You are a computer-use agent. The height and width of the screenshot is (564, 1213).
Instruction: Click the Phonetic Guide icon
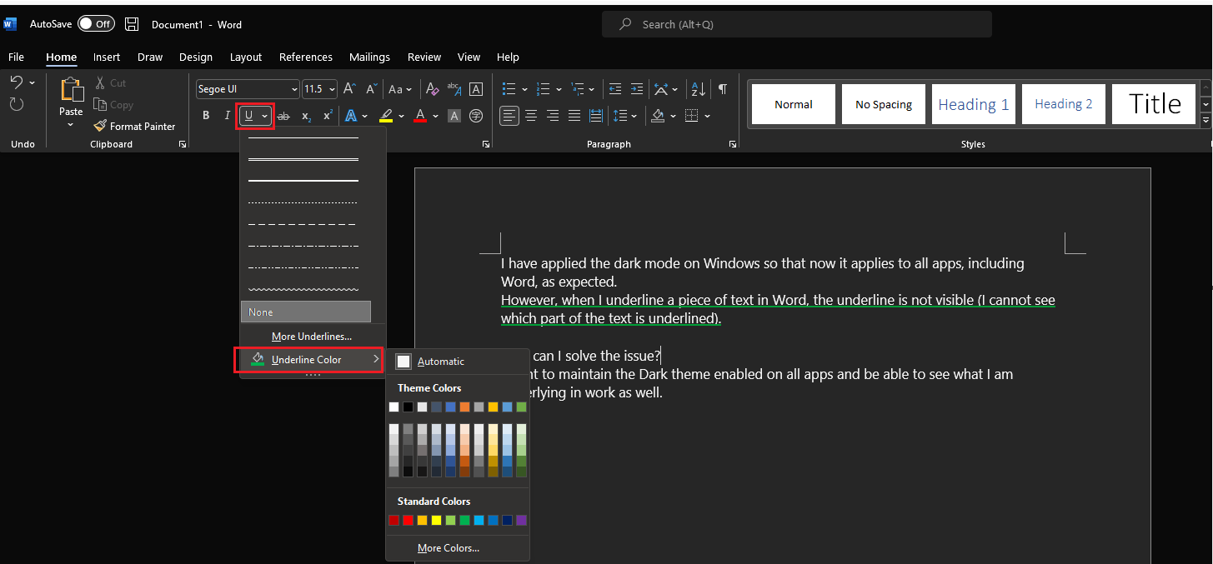click(x=454, y=89)
